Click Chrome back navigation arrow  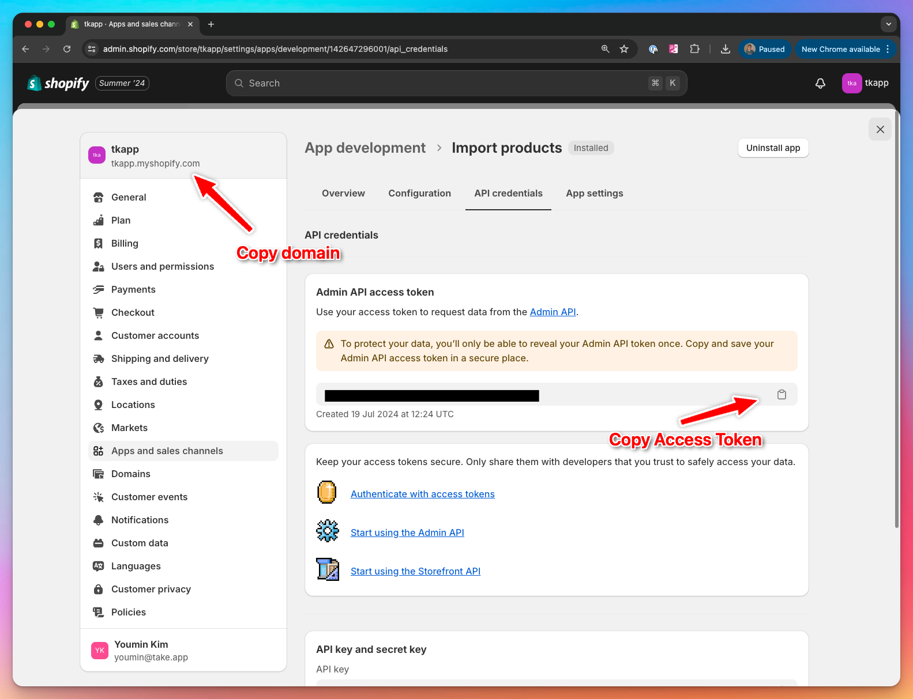(x=25, y=49)
